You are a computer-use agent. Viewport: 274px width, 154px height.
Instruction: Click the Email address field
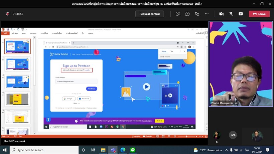point(77,82)
